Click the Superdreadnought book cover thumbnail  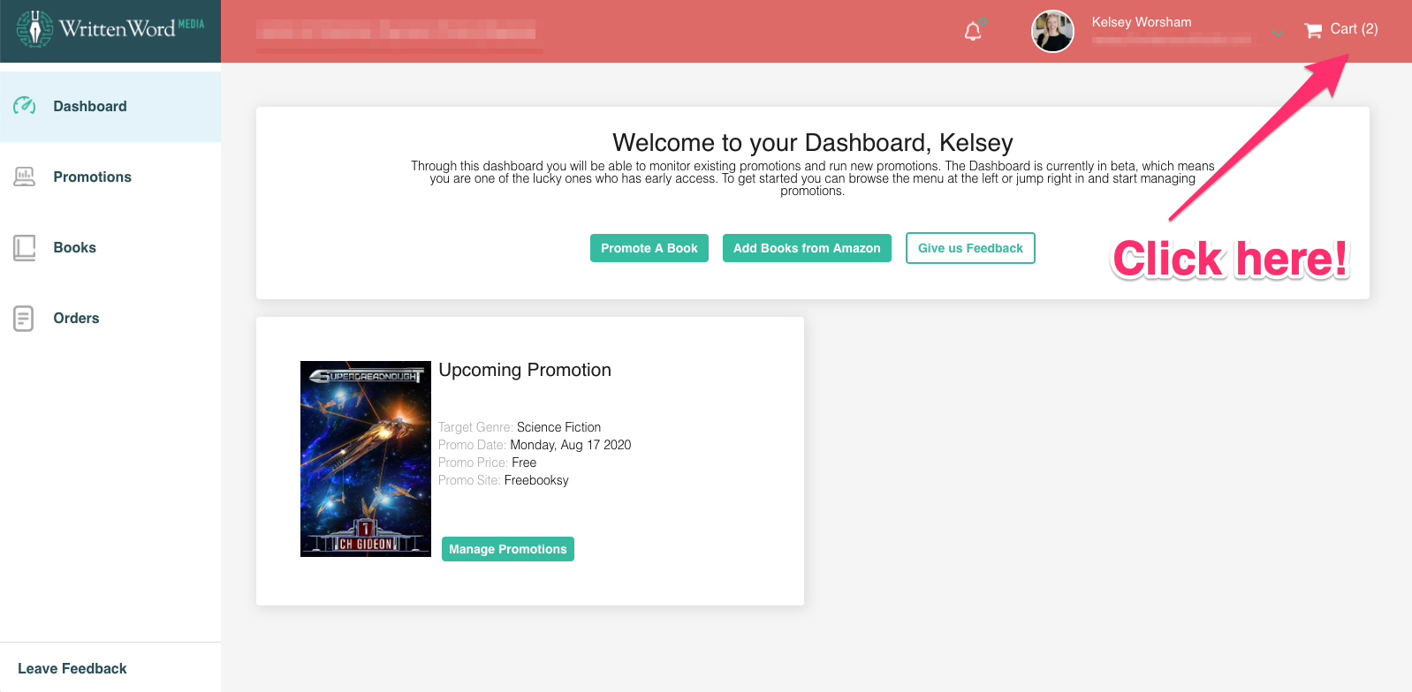[366, 459]
